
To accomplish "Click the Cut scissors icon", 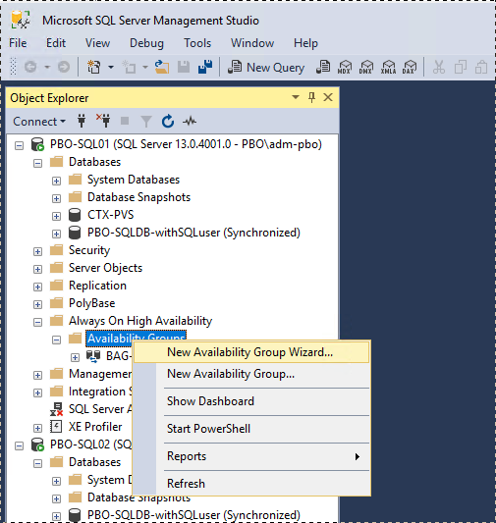I will tap(439, 67).
